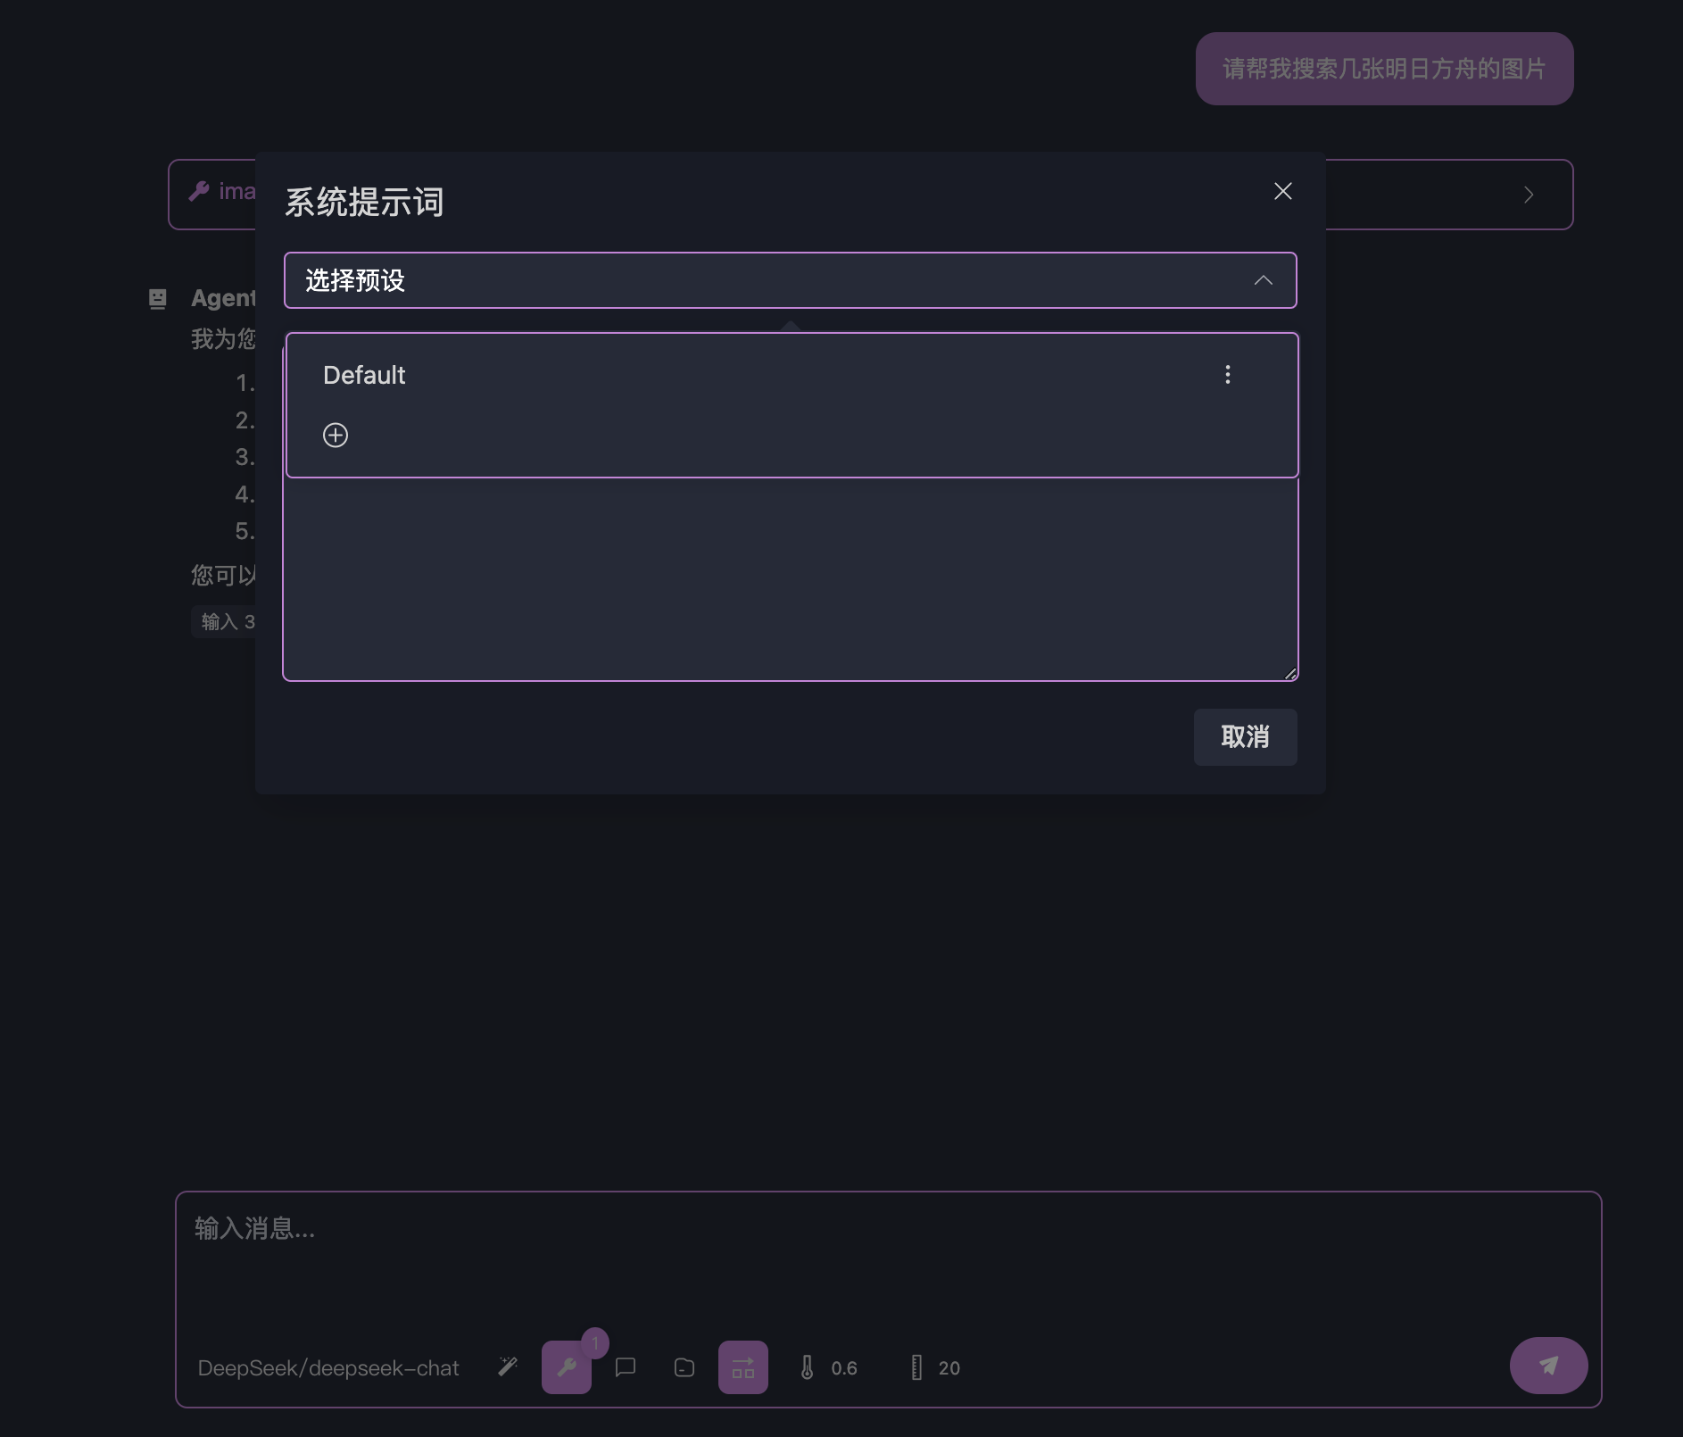
Task: Open the folder icon in chat toolbar
Action: [x=684, y=1366]
